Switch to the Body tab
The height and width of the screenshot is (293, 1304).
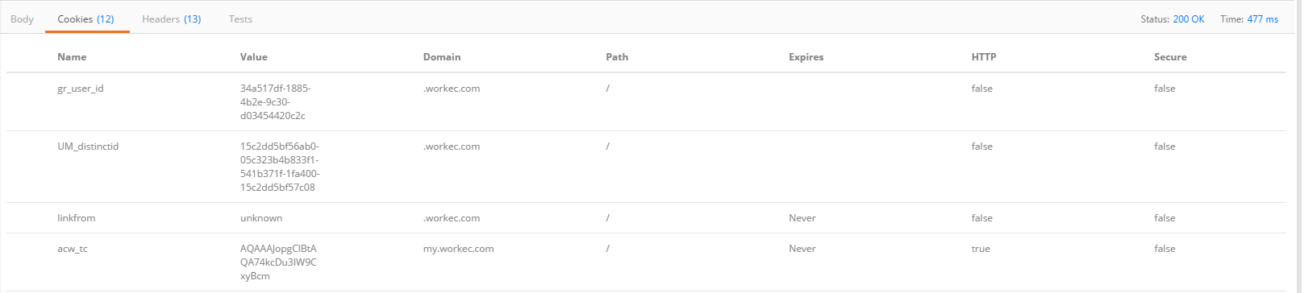(x=22, y=19)
